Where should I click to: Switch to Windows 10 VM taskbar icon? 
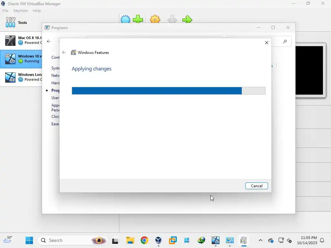coord(215,240)
